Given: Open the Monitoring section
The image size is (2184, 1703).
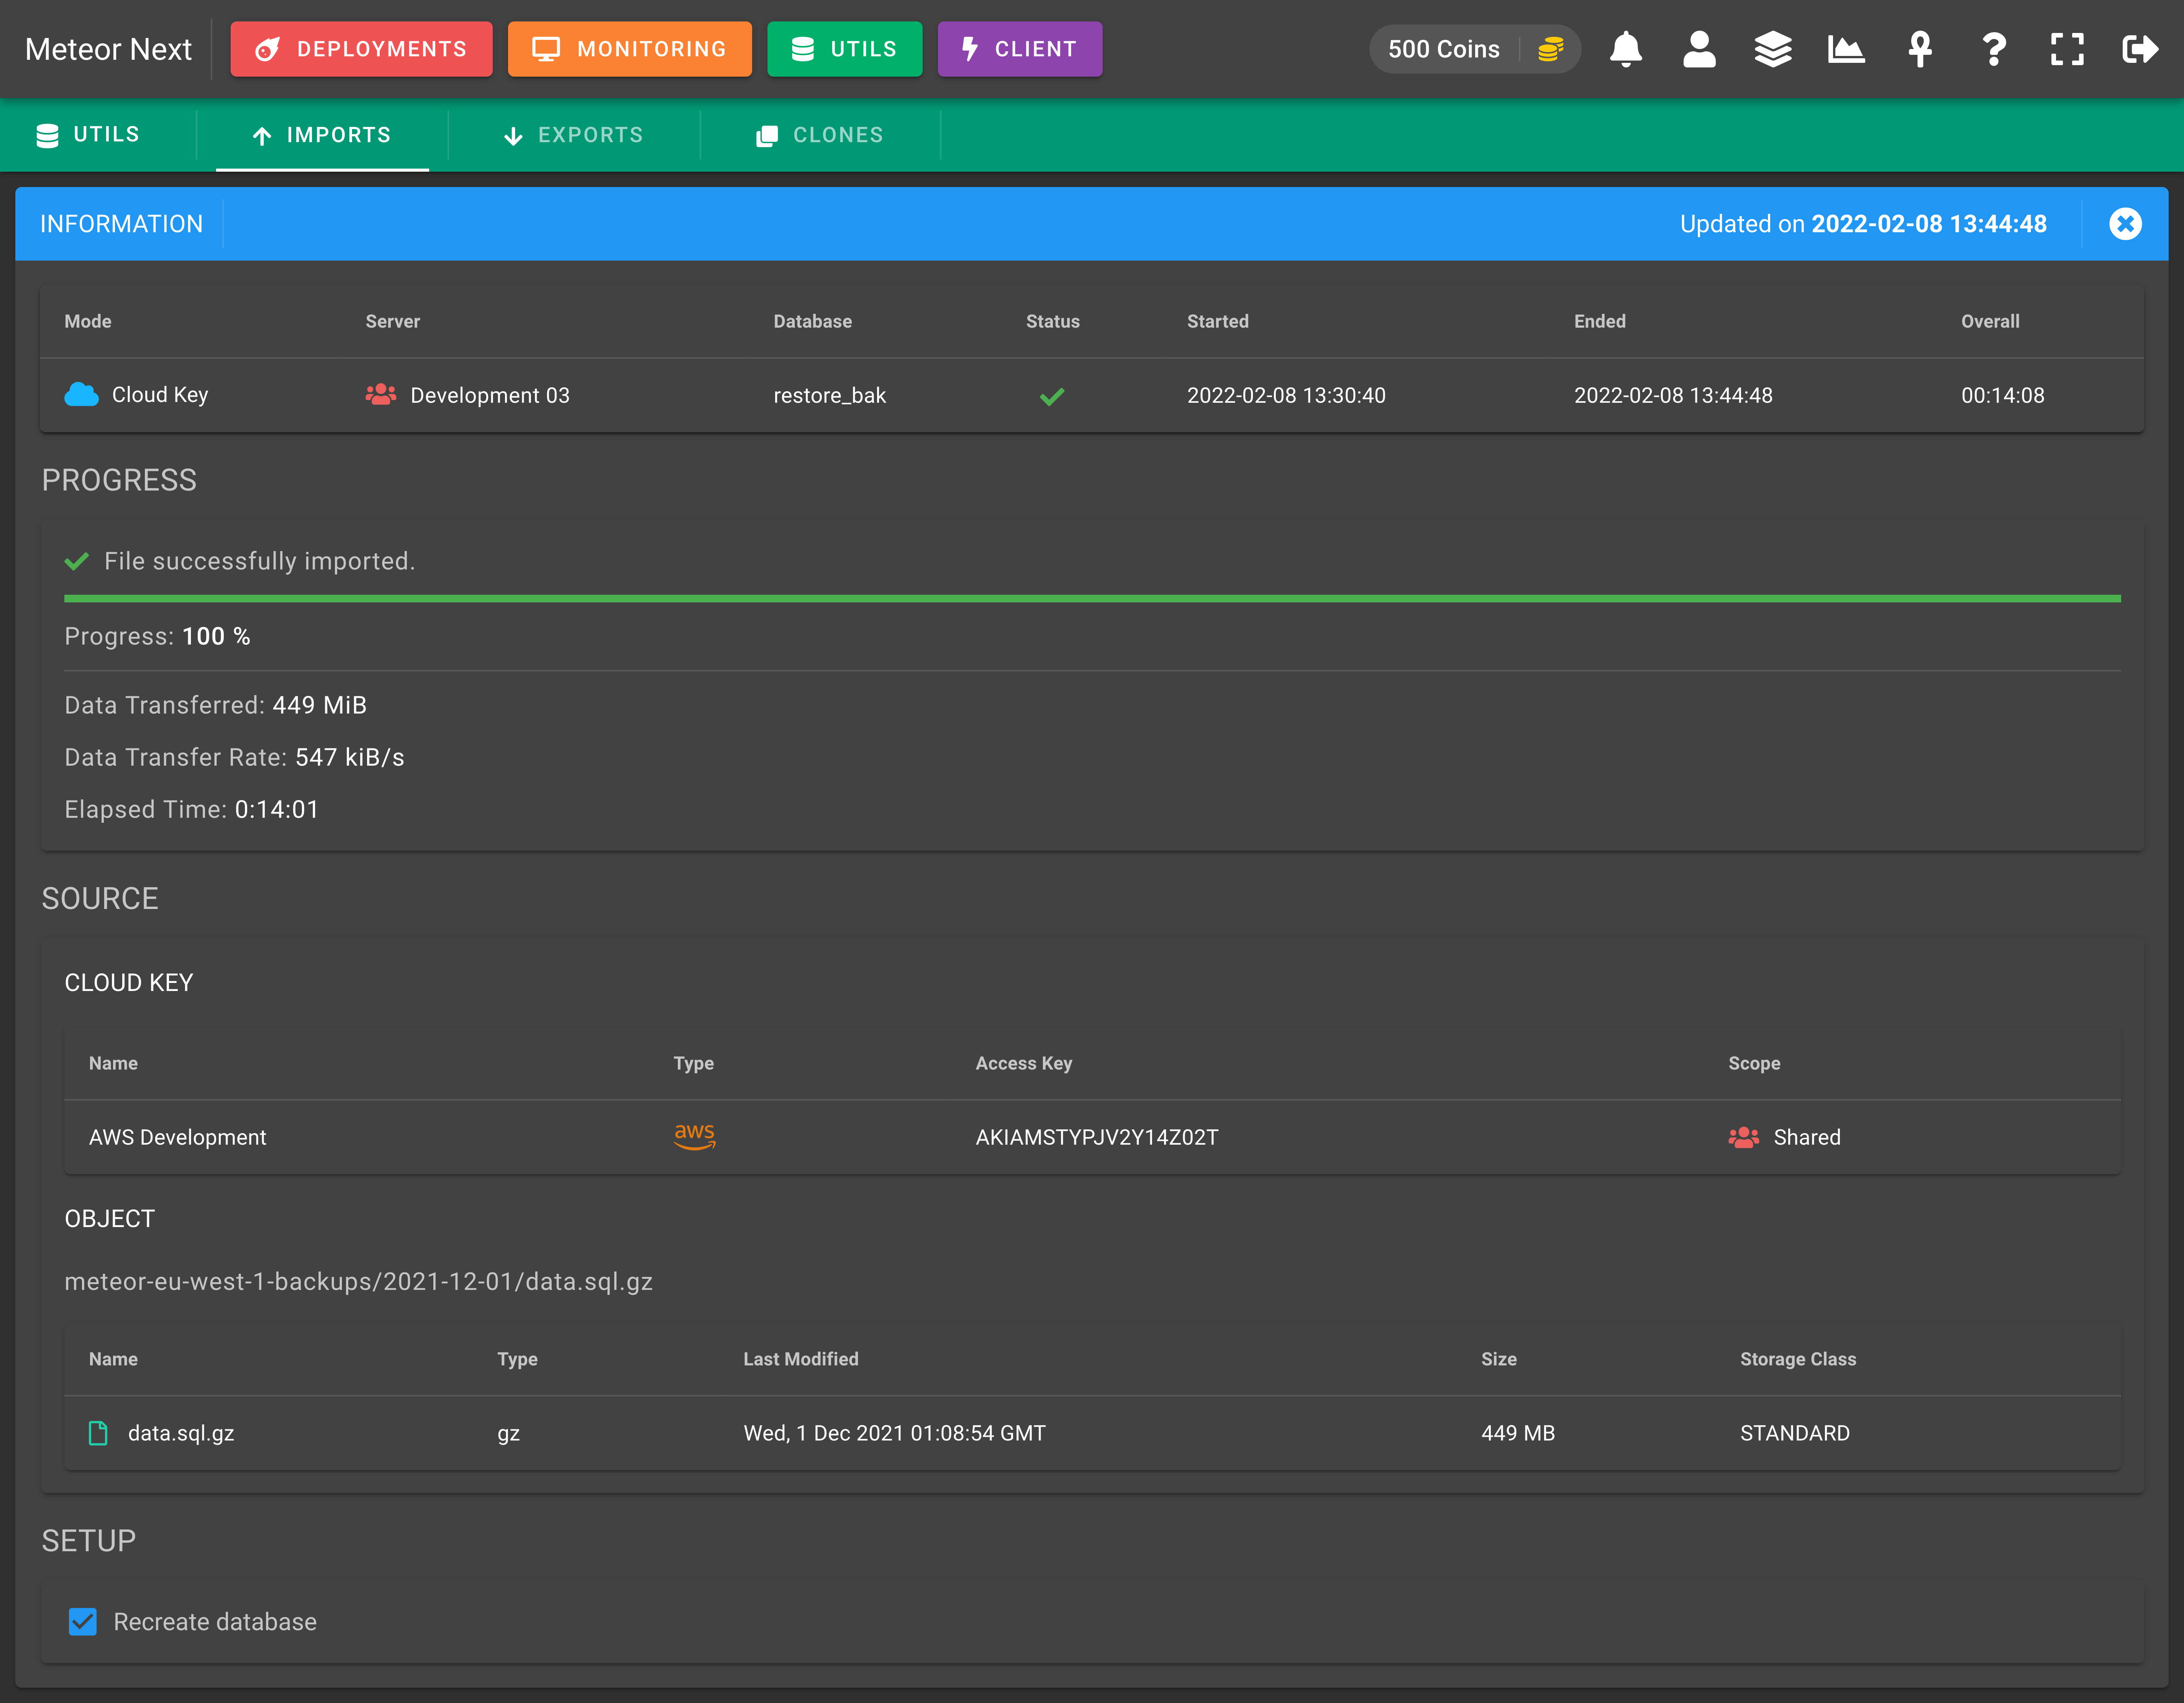Looking at the screenshot, I should coord(629,49).
